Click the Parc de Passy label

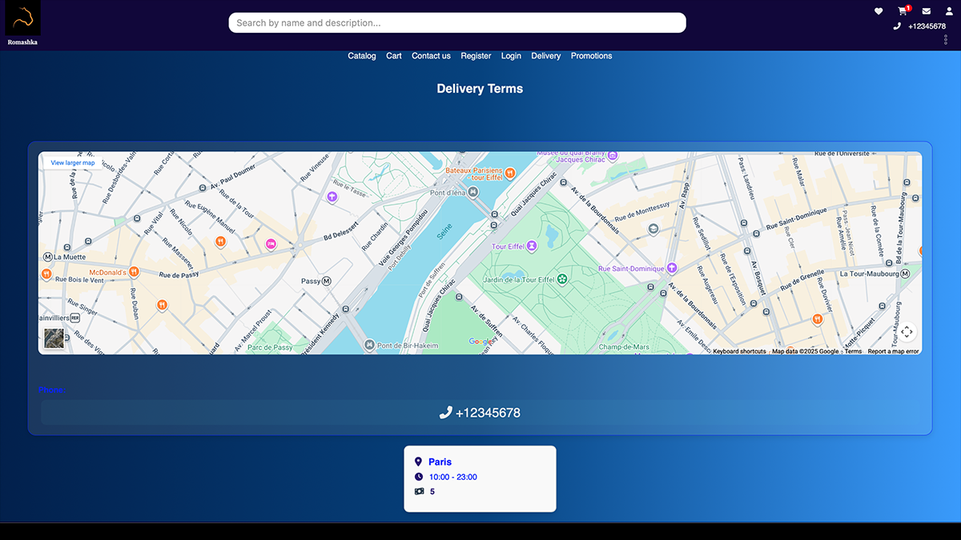click(x=270, y=347)
